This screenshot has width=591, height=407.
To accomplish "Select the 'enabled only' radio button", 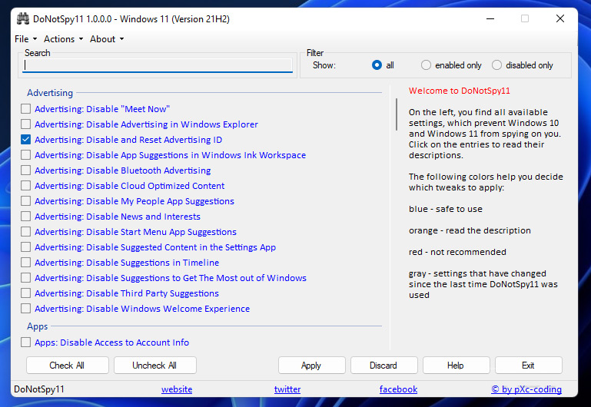I will [426, 65].
